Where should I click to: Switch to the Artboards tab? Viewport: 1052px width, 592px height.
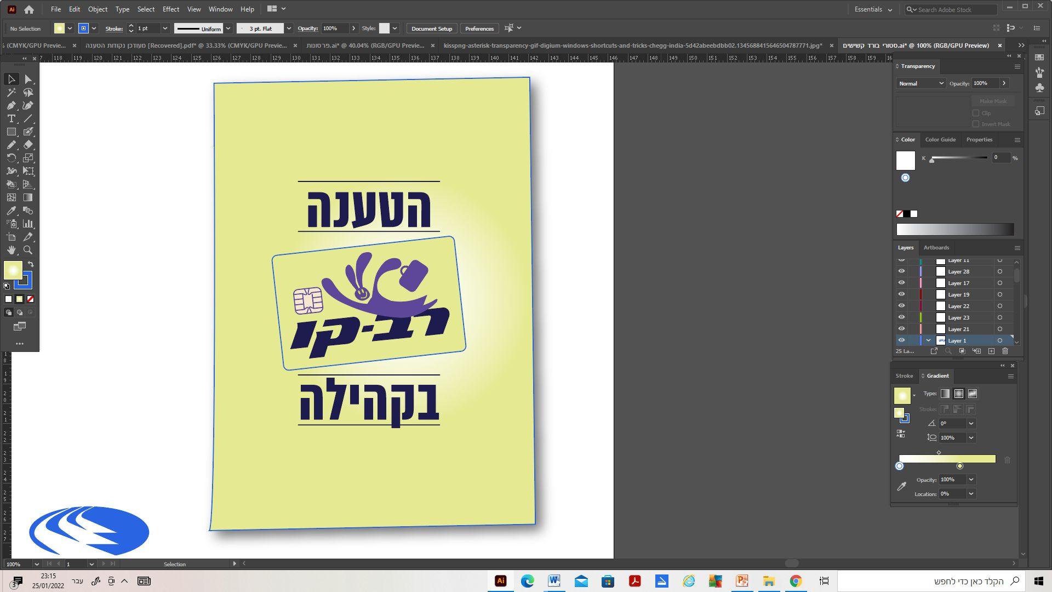coord(936,248)
